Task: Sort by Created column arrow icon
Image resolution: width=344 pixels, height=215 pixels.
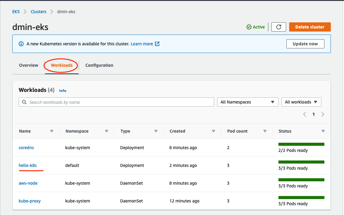Action: pyautogui.click(x=214, y=131)
